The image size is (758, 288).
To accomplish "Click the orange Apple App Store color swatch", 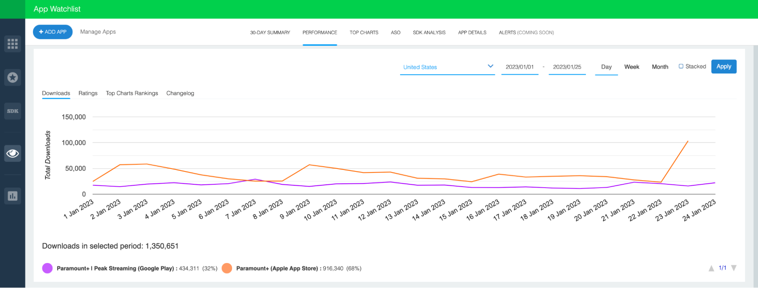I will (227, 268).
